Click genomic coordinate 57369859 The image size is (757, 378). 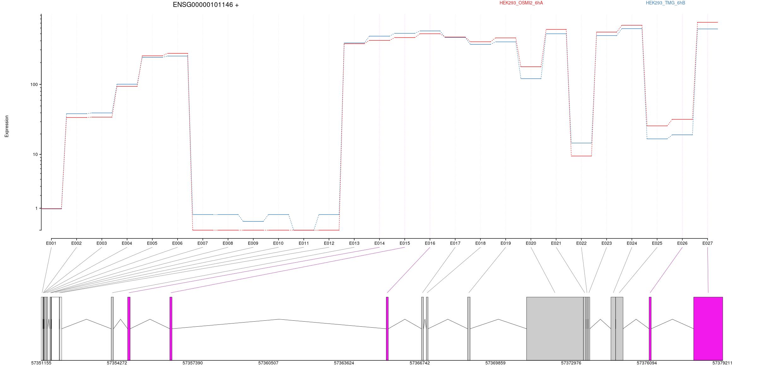tap(496, 363)
